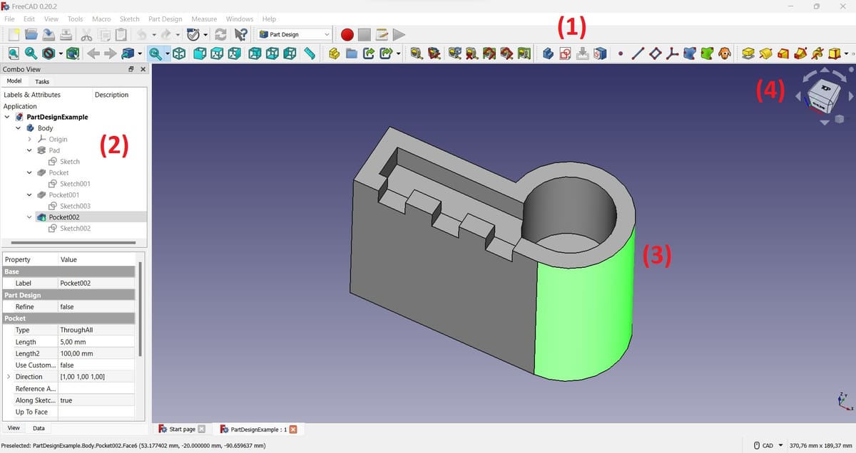Open the workbench selector Part Design dropdown

[x=295, y=34]
